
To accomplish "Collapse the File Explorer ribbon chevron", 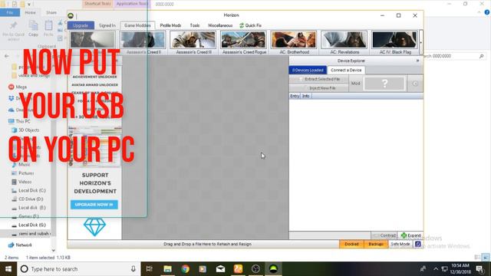I will click(479, 12).
